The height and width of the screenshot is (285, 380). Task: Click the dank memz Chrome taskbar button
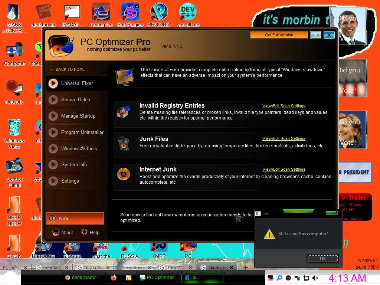coord(84,278)
